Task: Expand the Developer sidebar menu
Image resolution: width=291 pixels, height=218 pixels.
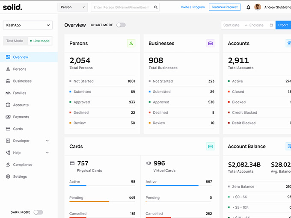Action: point(47,141)
